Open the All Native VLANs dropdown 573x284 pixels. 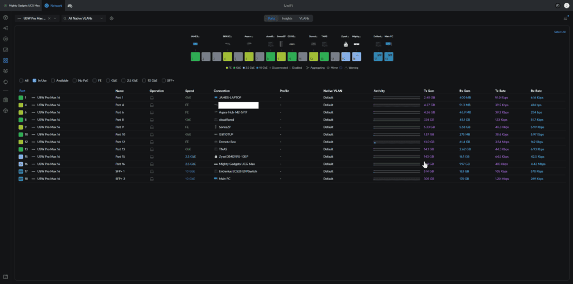coord(83,18)
